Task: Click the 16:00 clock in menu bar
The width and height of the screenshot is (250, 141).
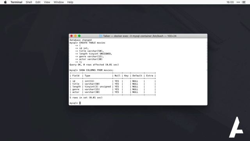Action: pos(230,2)
